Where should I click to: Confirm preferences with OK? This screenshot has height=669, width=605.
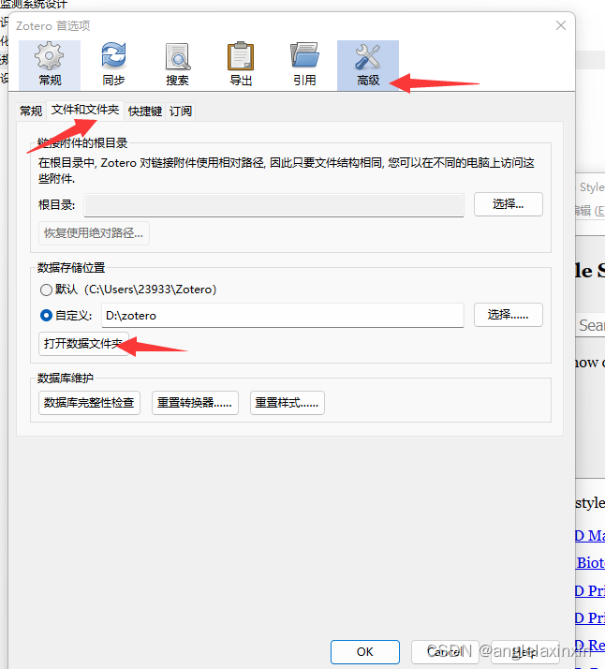click(x=365, y=652)
